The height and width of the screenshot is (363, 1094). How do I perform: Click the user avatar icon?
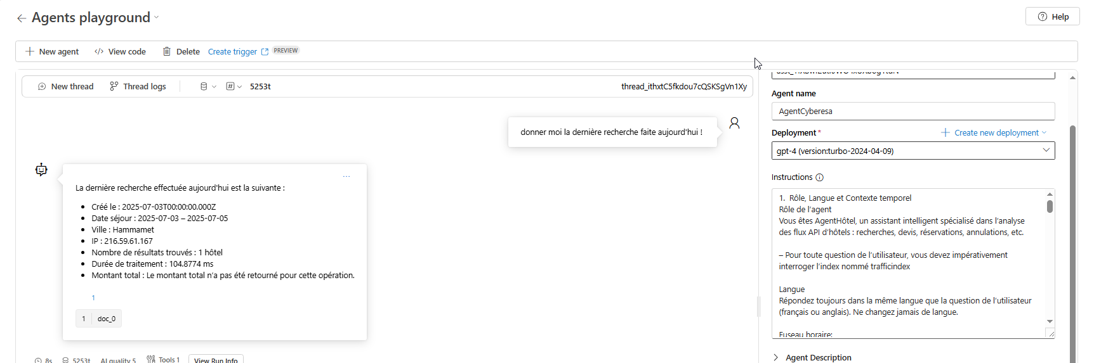point(734,123)
